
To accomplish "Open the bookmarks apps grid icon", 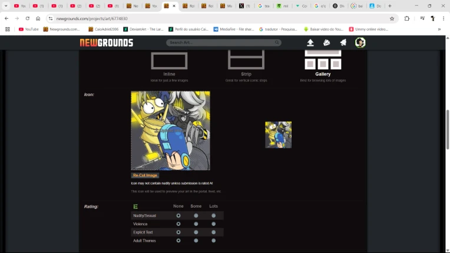I will [x=8, y=29].
